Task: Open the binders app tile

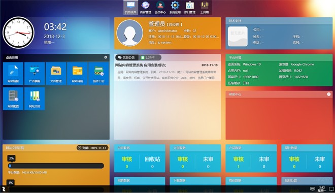Action: point(35,99)
